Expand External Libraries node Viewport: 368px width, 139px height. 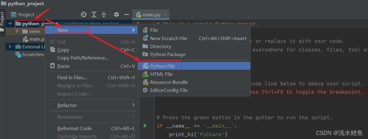[x=10, y=47]
